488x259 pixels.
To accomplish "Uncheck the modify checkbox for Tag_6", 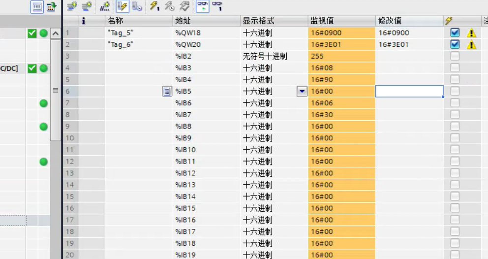I will (x=455, y=45).
